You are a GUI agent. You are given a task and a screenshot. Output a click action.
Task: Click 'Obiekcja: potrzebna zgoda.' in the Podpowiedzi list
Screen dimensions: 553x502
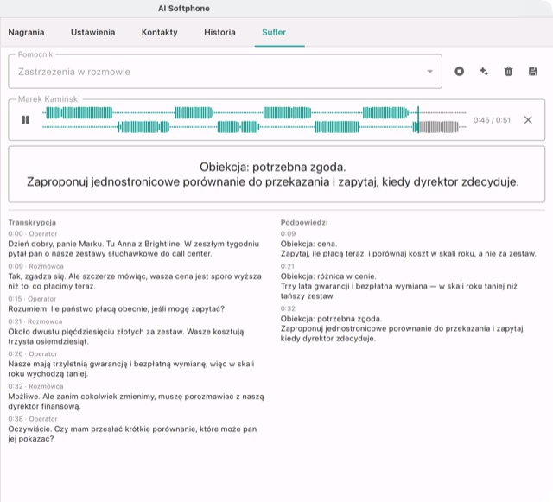tap(331, 319)
